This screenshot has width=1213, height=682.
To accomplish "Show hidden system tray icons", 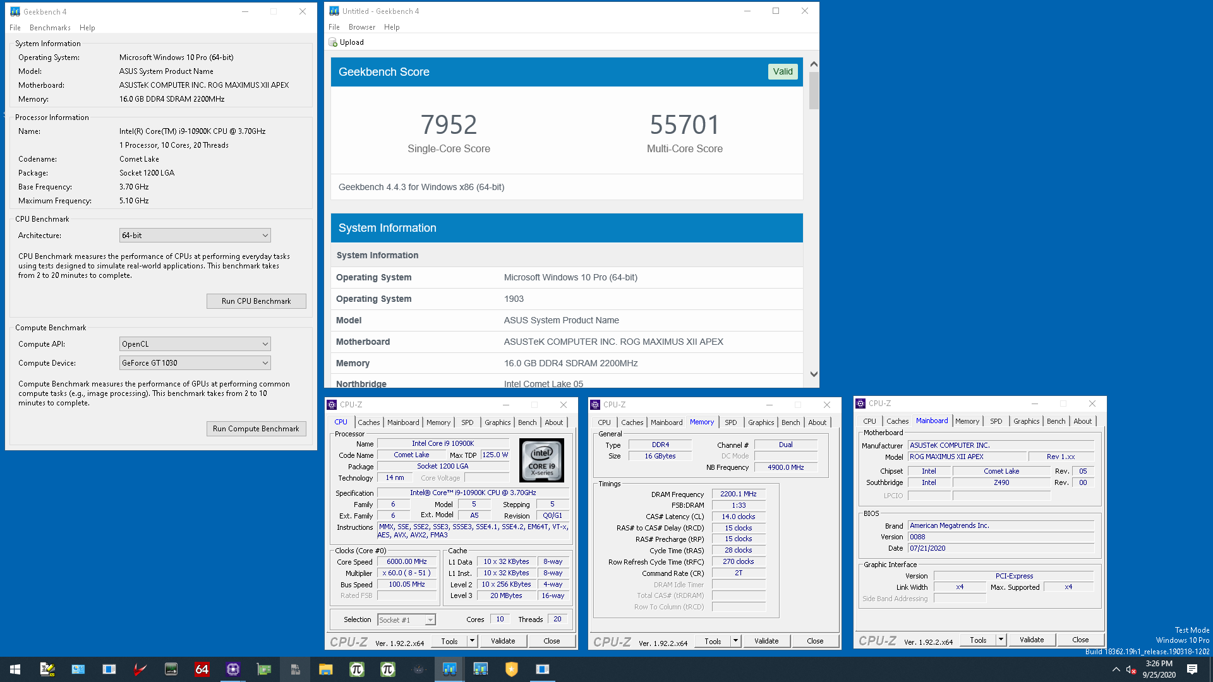I will (1116, 669).
